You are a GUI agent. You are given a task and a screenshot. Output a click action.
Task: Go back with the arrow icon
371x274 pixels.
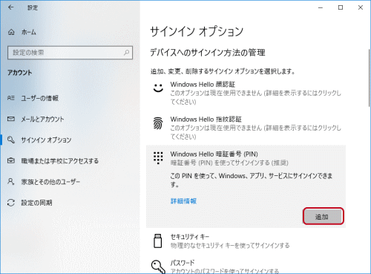pyautogui.click(x=10, y=7)
